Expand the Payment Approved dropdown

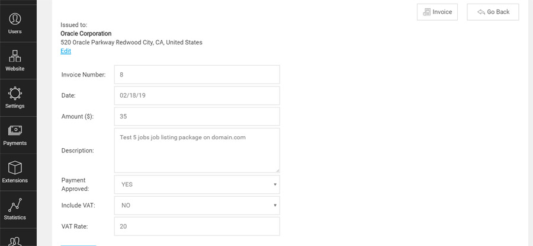[x=197, y=184]
